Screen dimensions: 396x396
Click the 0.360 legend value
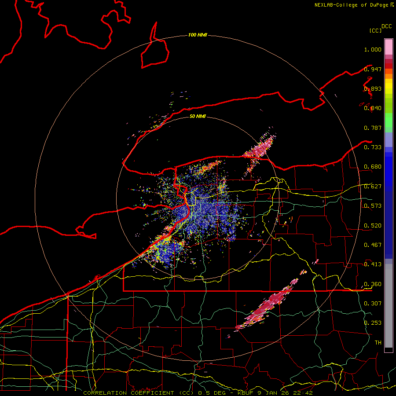[373, 284]
